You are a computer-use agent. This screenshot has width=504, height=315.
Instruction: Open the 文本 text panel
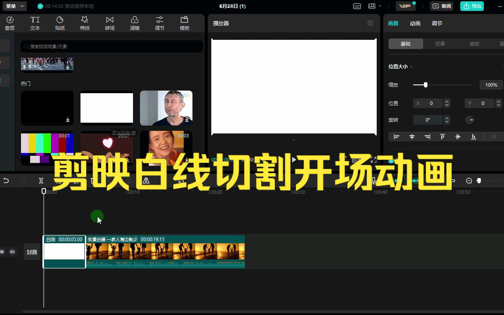[35, 24]
